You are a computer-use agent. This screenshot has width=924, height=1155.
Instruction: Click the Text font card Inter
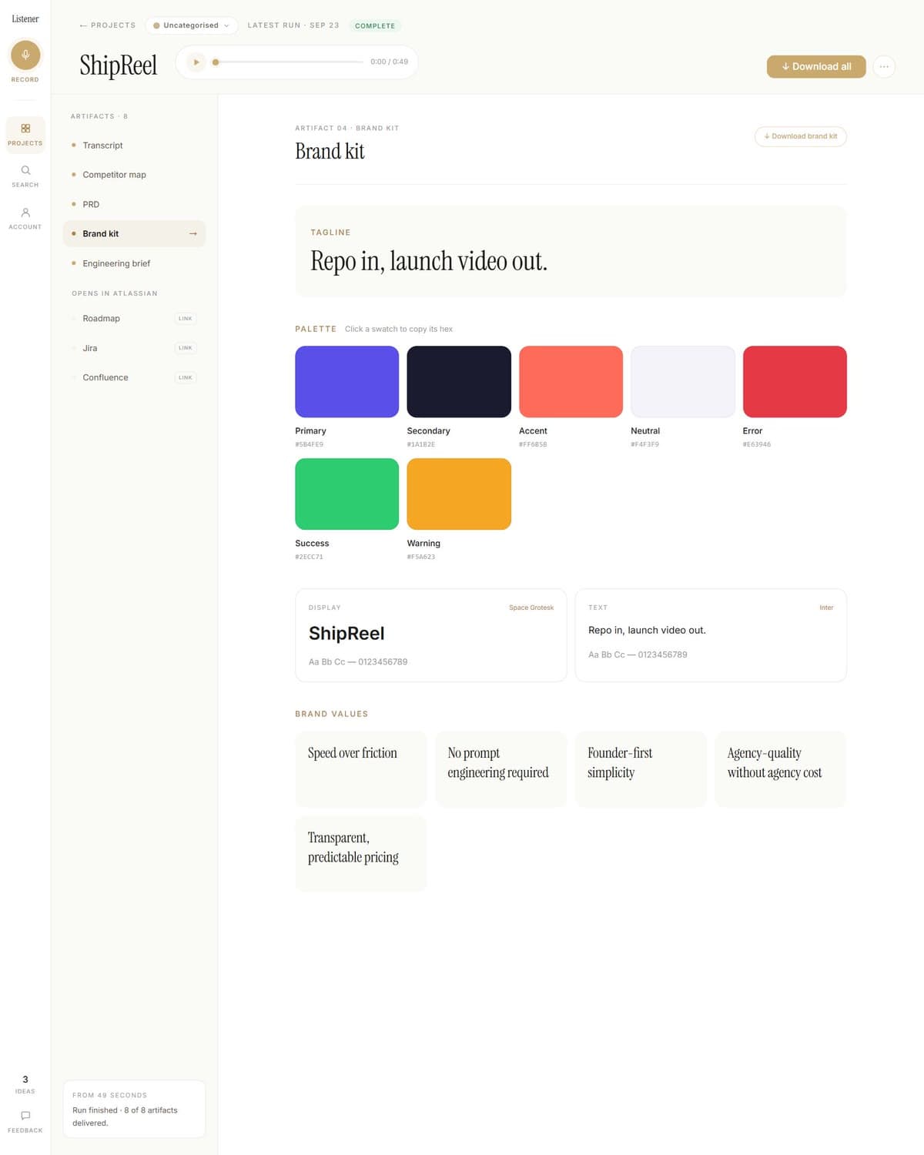point(711,635)
